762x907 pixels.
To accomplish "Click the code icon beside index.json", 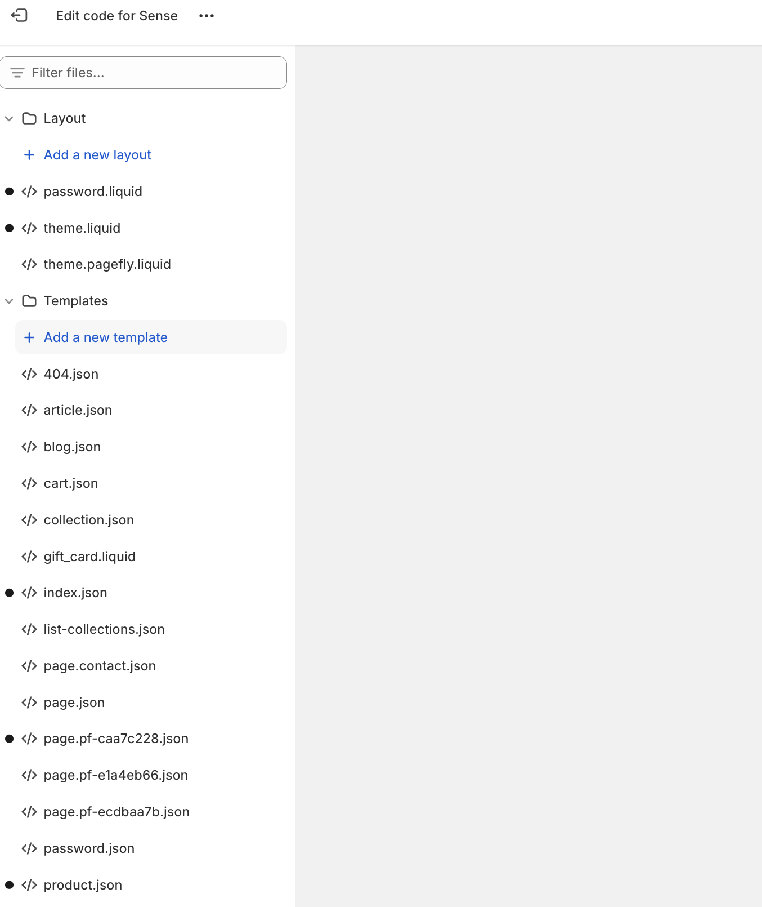I will pyautogui.click(x=29, y=593).
